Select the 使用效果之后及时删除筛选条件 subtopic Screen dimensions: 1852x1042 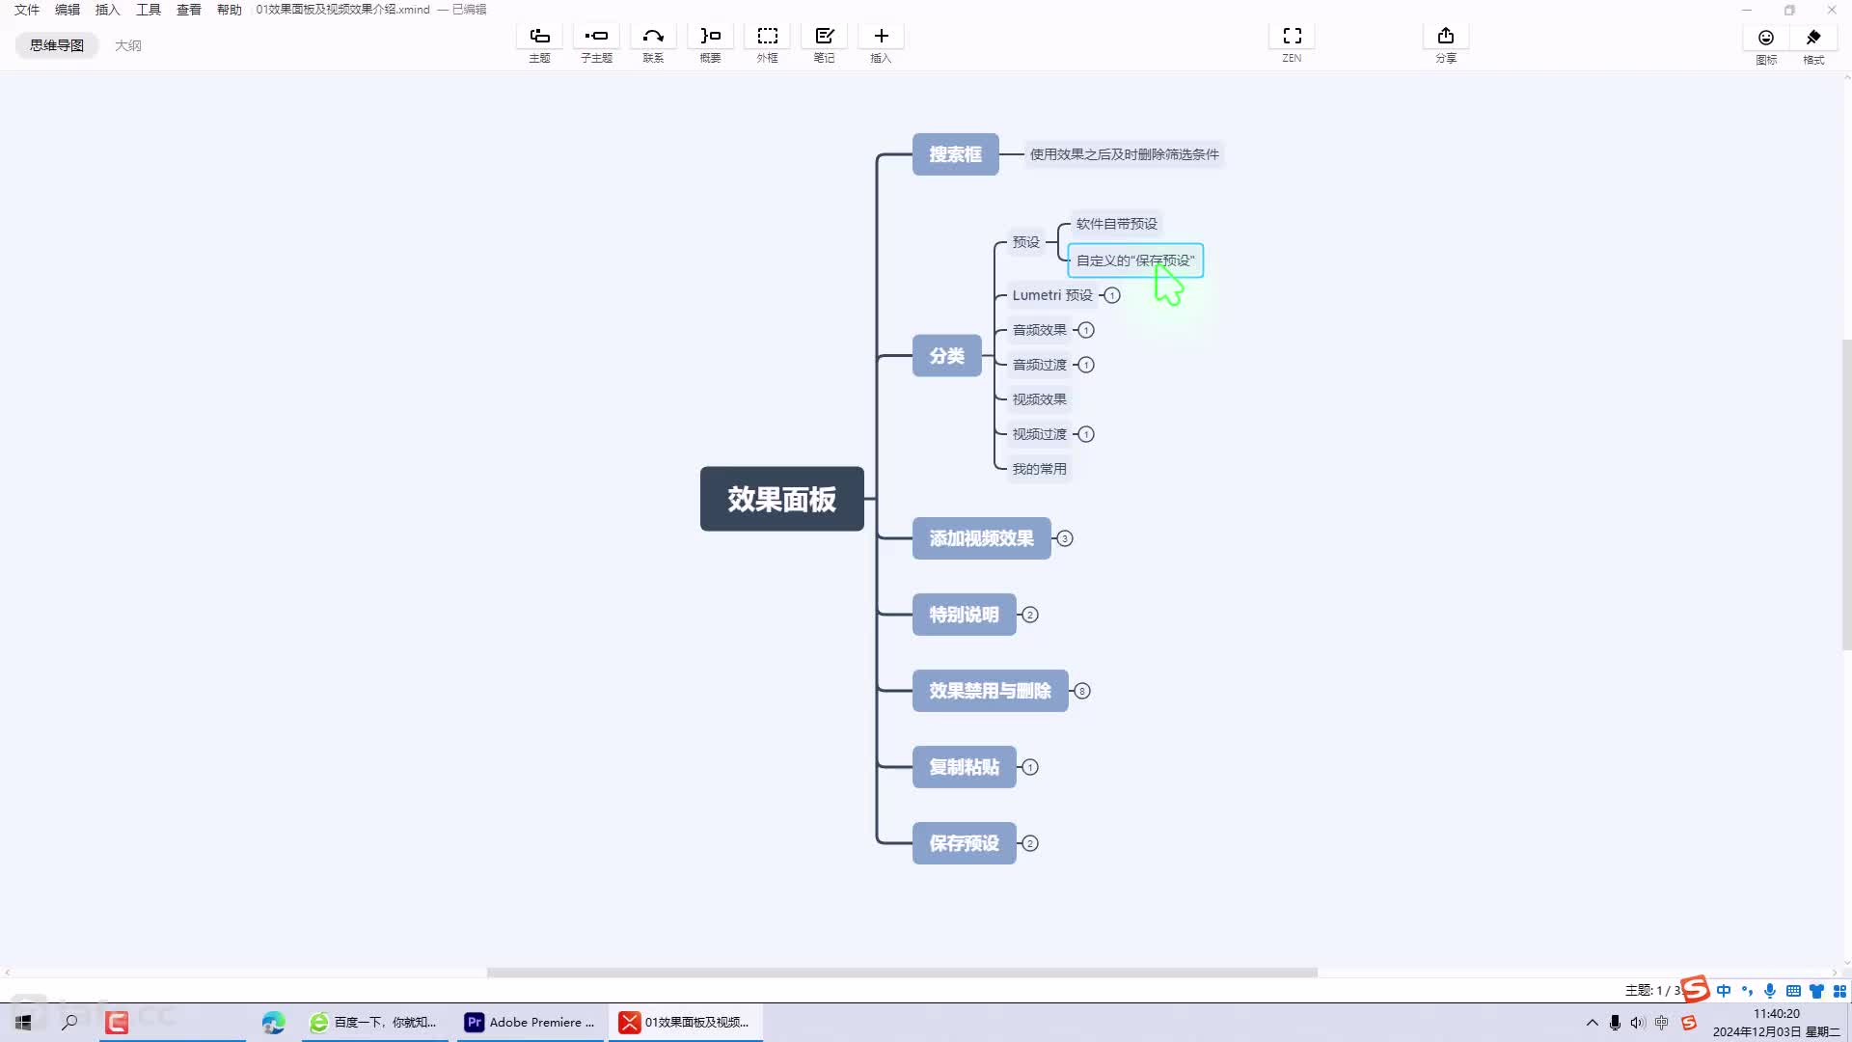[x=1124, y=154]
